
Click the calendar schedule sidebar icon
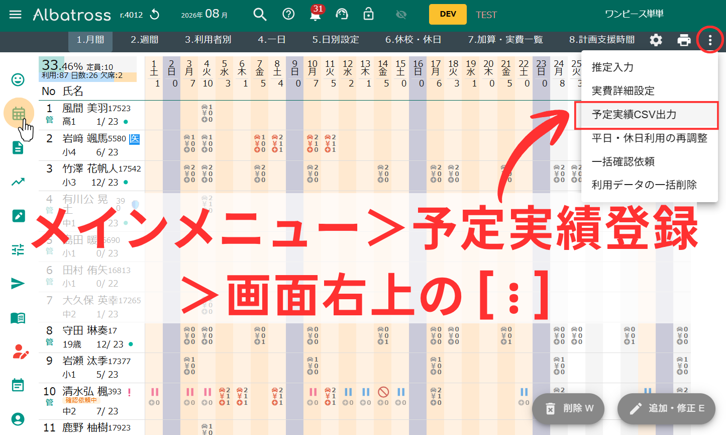click(19, 113)
